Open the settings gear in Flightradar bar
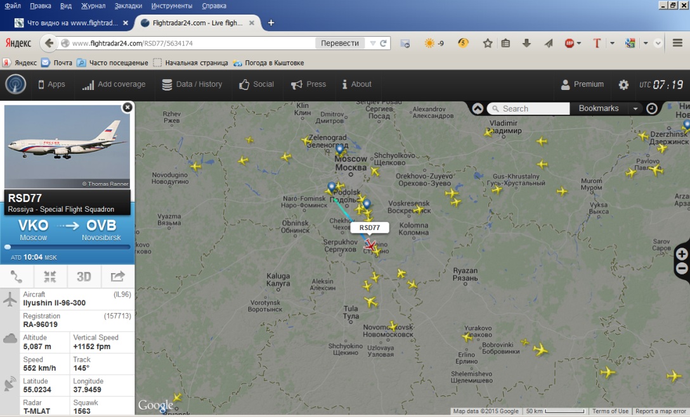Viewport: 690px width, 417px height. (x=623, y=84)
